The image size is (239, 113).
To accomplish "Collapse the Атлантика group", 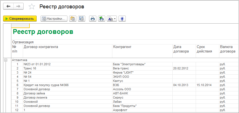I will [x=5, y=60].
